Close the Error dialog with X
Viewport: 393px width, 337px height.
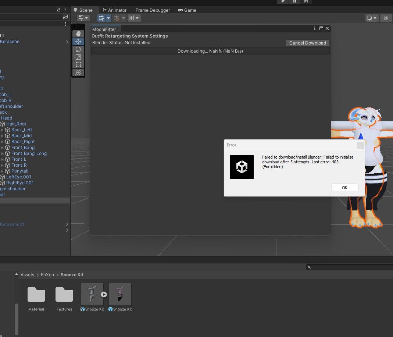361,145
